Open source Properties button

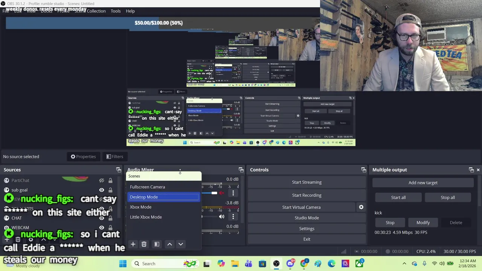(83, 157)
